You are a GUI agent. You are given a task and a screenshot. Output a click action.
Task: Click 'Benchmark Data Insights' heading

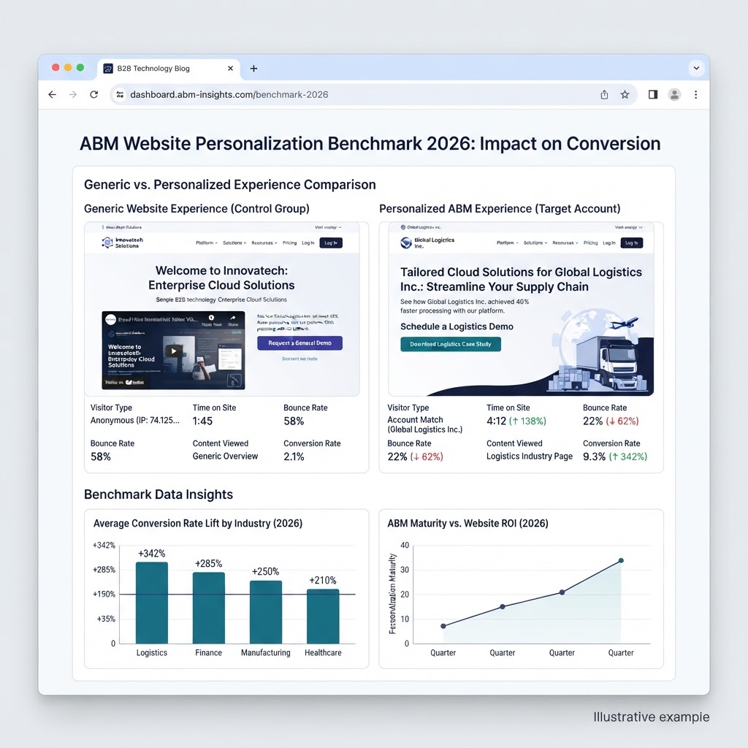(159, 495)
